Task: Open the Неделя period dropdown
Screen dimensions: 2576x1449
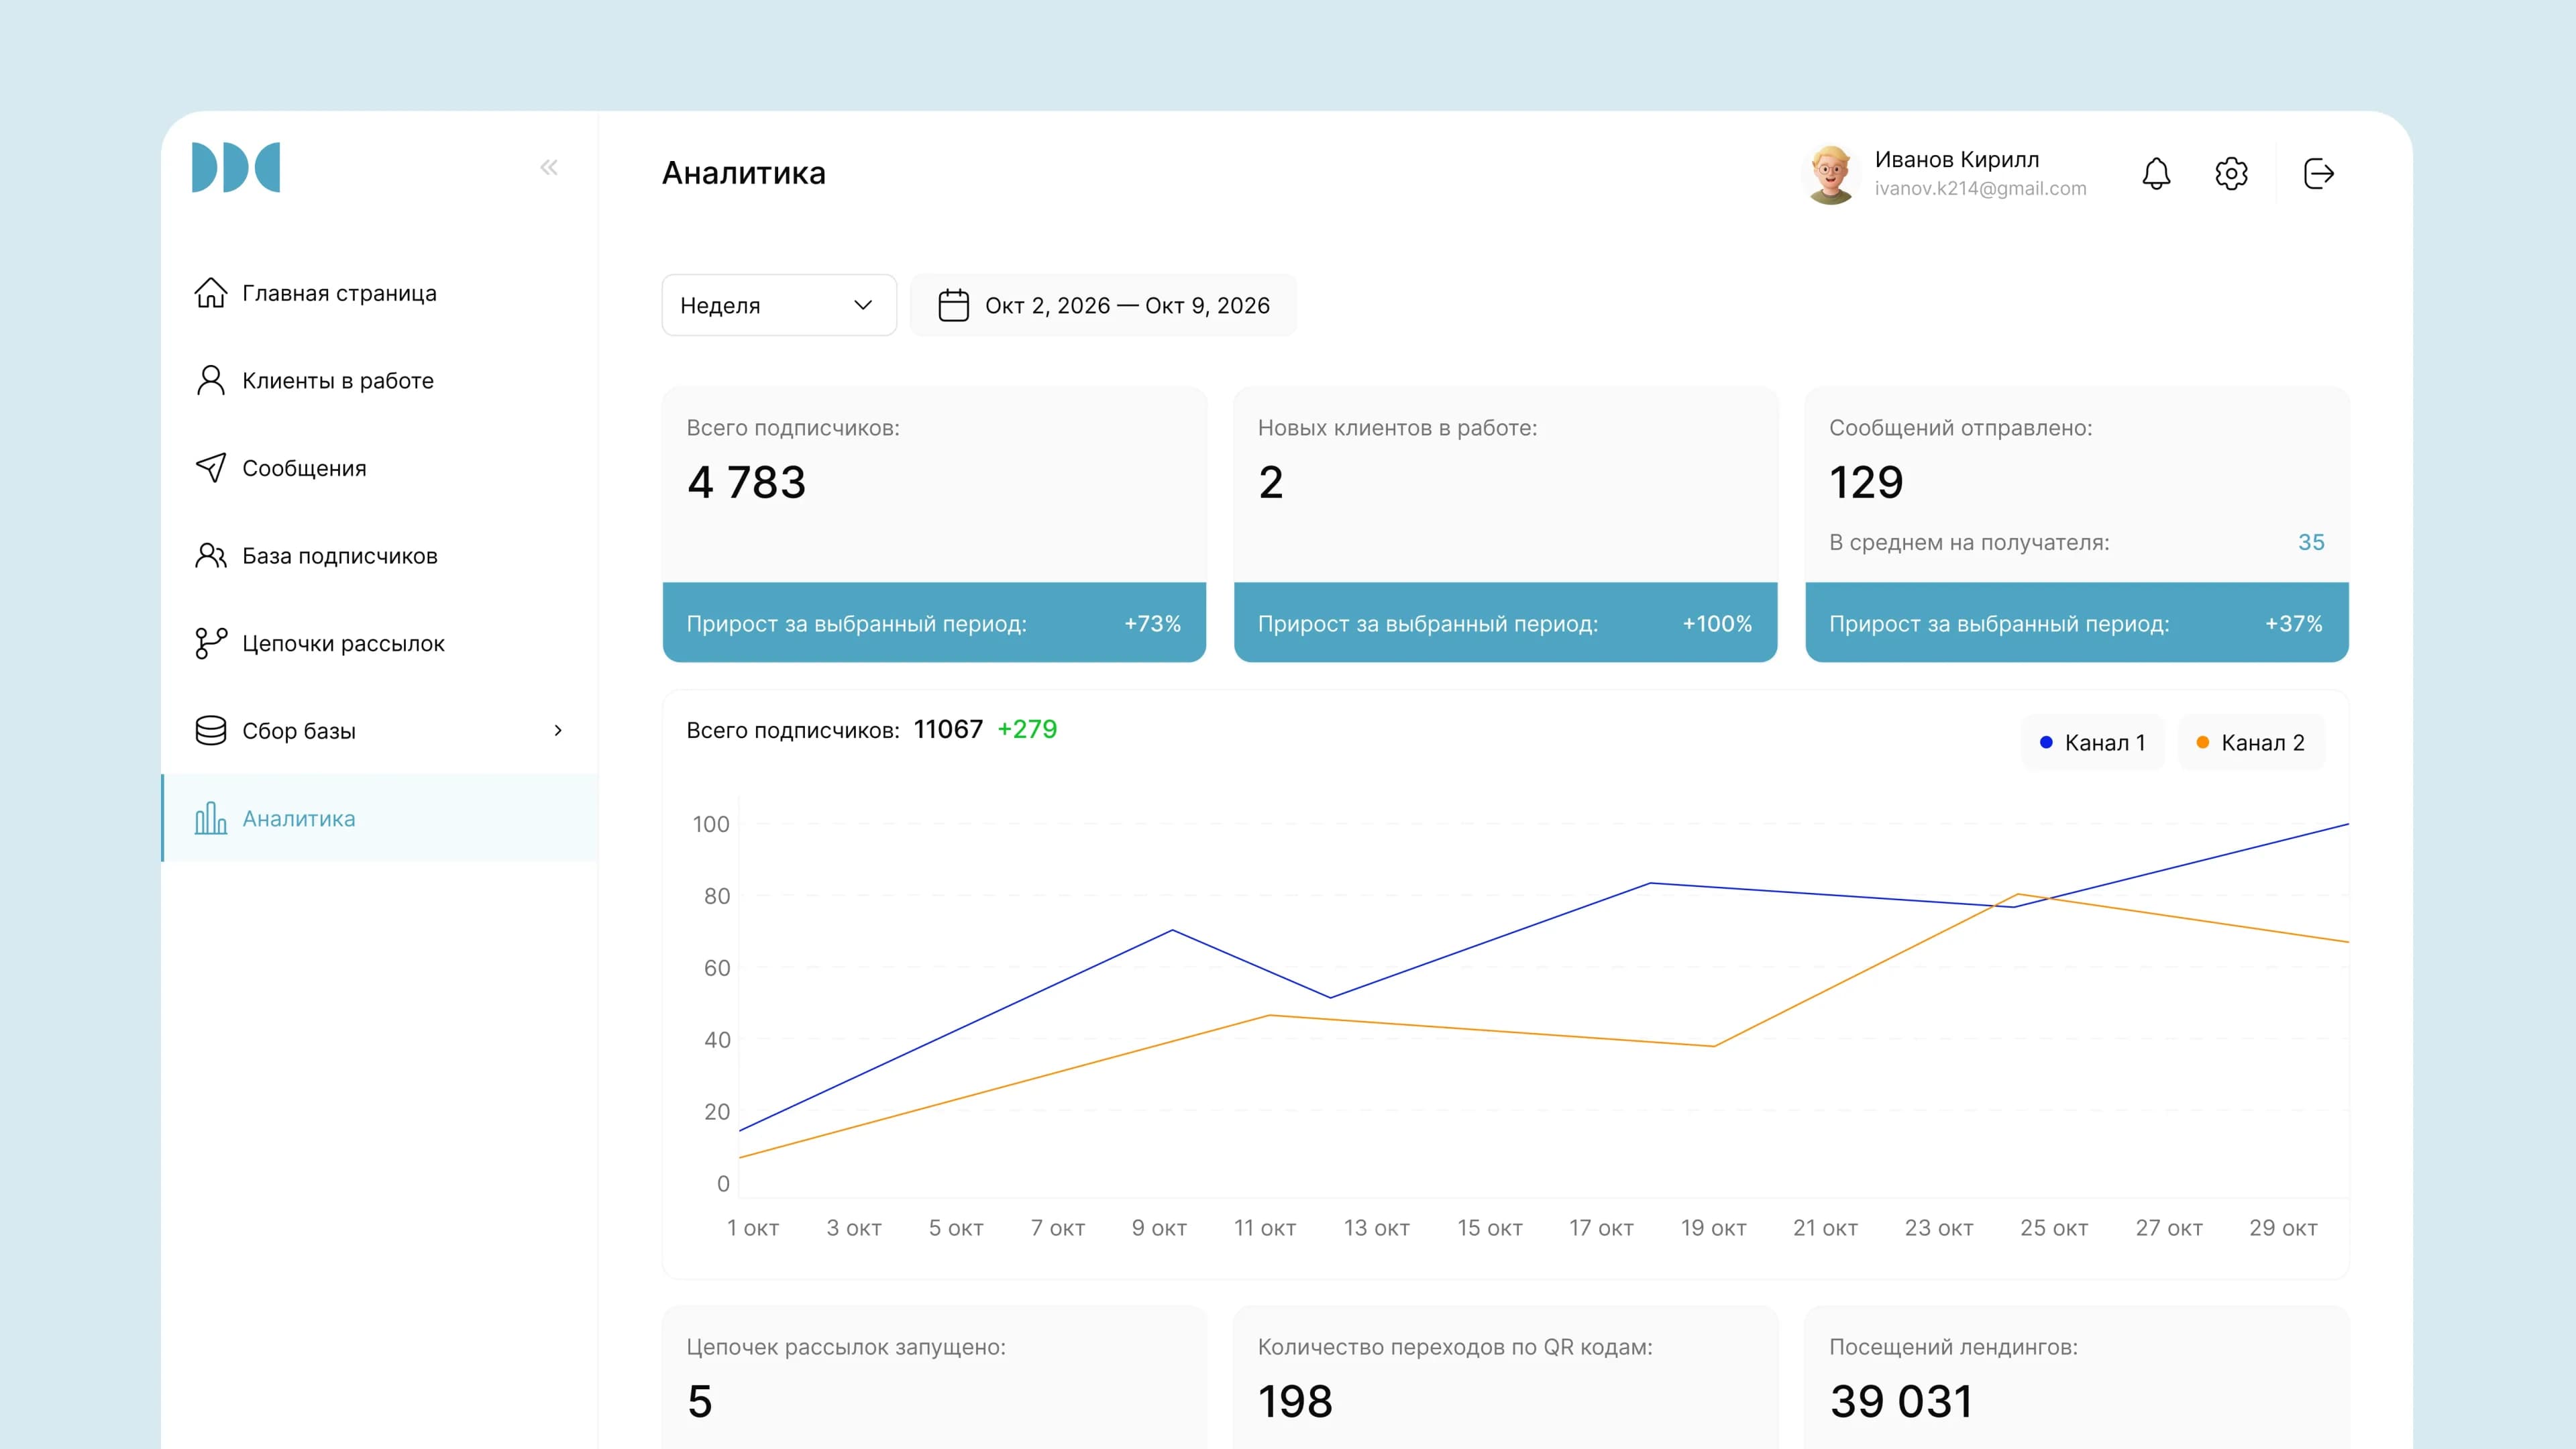Action: pyautogui.click(x=779, y=305)
